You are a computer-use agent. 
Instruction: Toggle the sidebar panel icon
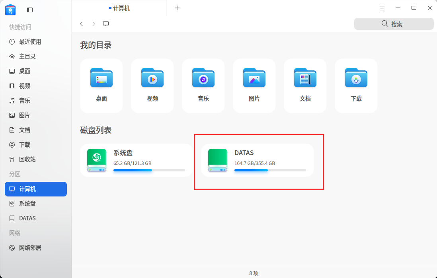click(30, 10)
